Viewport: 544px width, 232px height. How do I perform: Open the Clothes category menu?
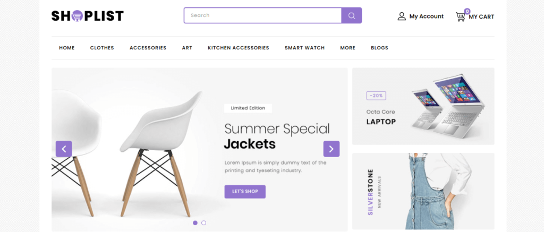coord(102,48)
